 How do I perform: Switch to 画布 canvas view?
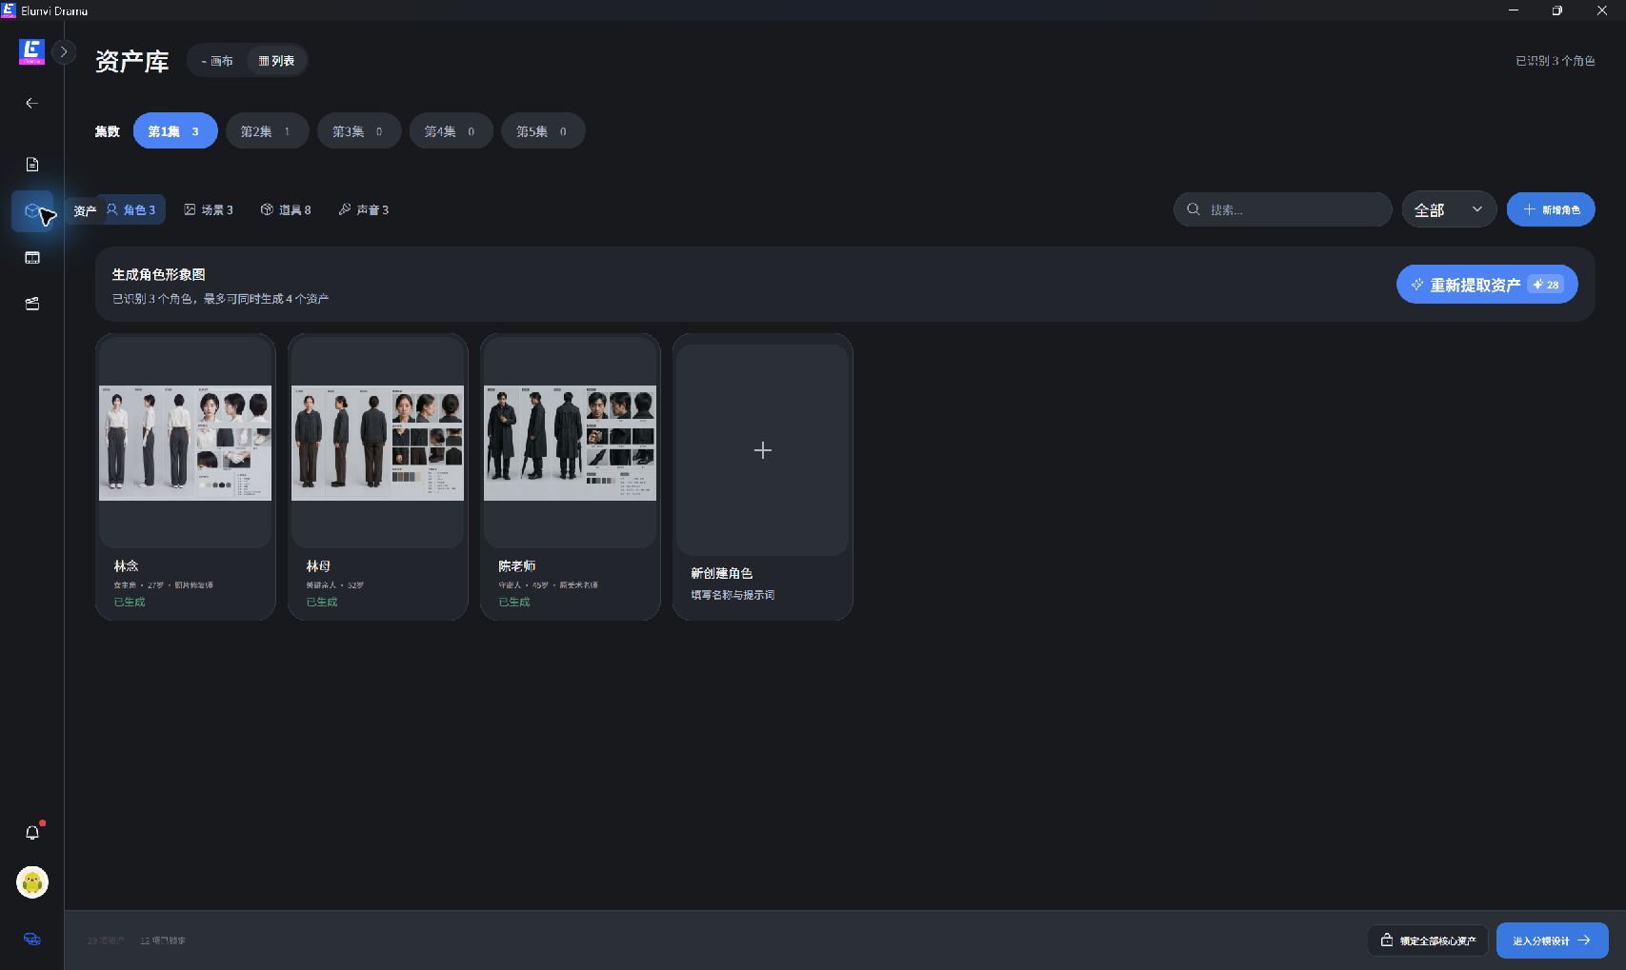click(x=217, y=61)
